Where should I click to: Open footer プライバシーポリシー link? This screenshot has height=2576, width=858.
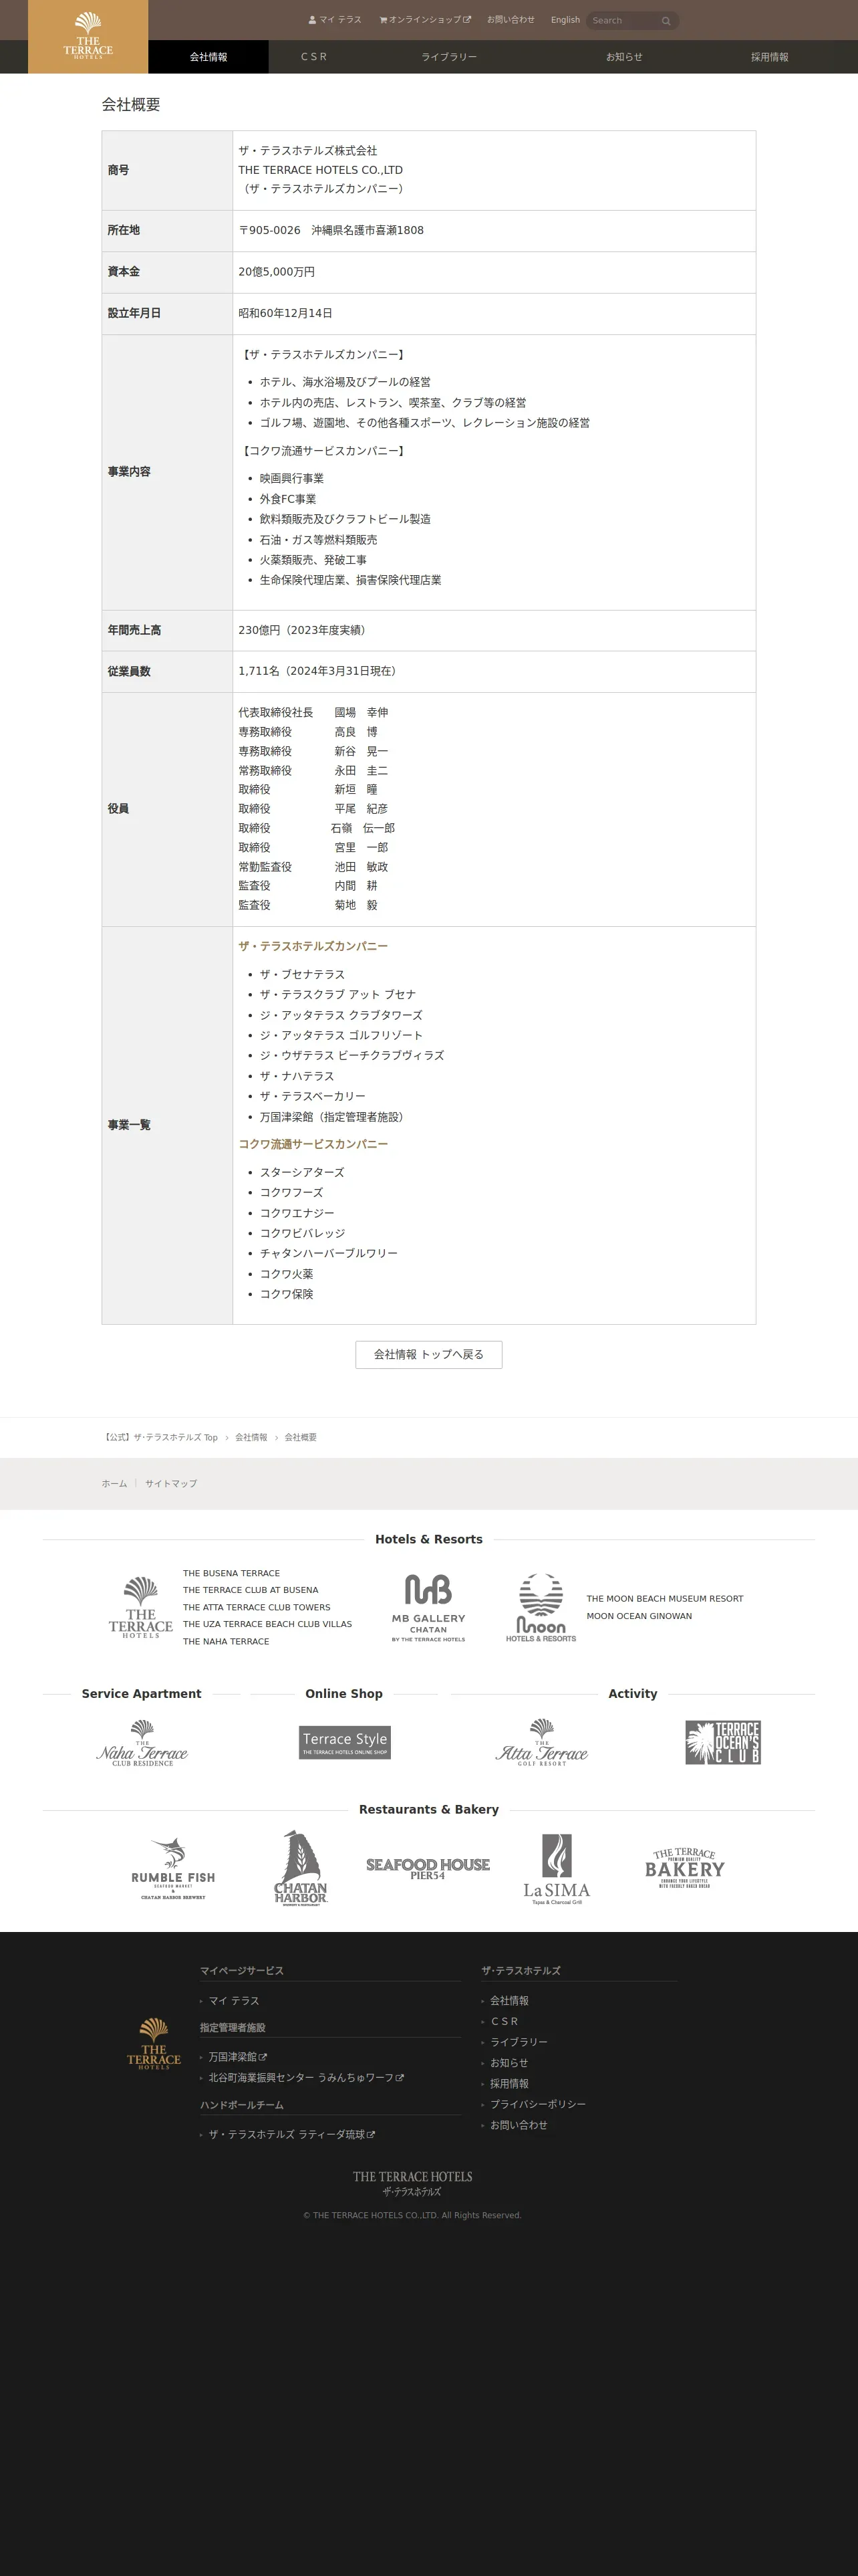[x=537, y=2104]
